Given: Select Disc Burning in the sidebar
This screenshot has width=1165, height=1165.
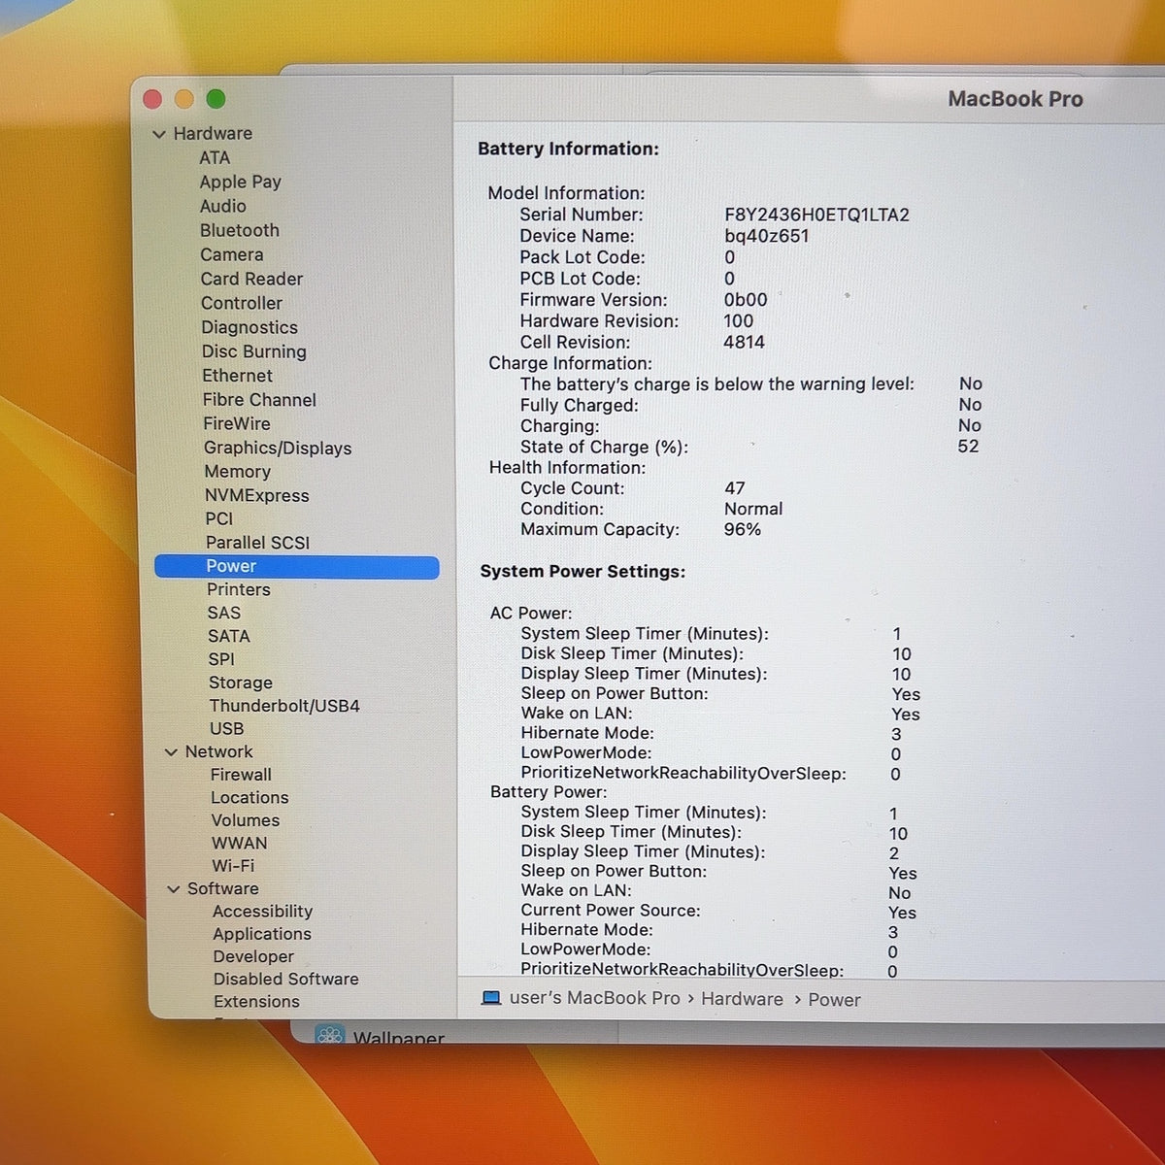Looking at the screenshot, I should pyautogui.click(x=254, y=351).
